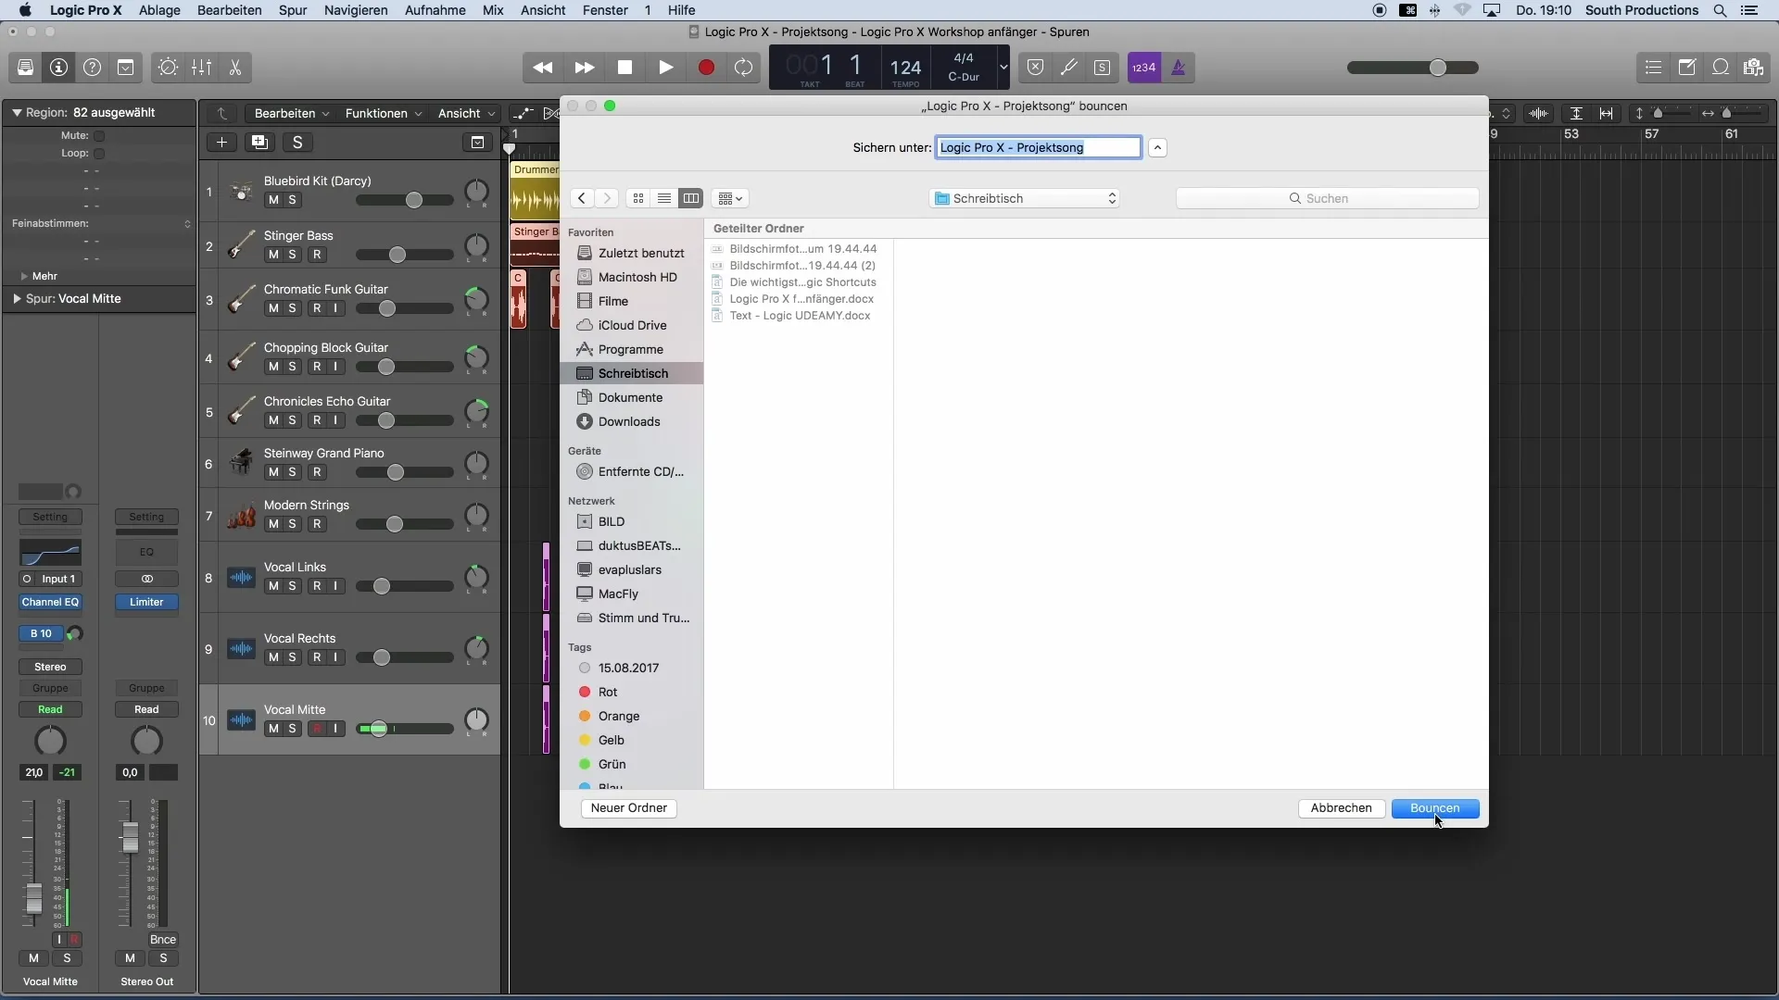This screenshot has width=1779, height=1000.
Task: Open the Aufnahme menu
Action: (x=435, y=10)
